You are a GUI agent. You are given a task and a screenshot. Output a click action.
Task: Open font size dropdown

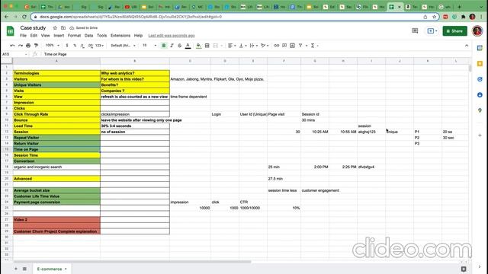pyautogui.click(x=149, y=46)
